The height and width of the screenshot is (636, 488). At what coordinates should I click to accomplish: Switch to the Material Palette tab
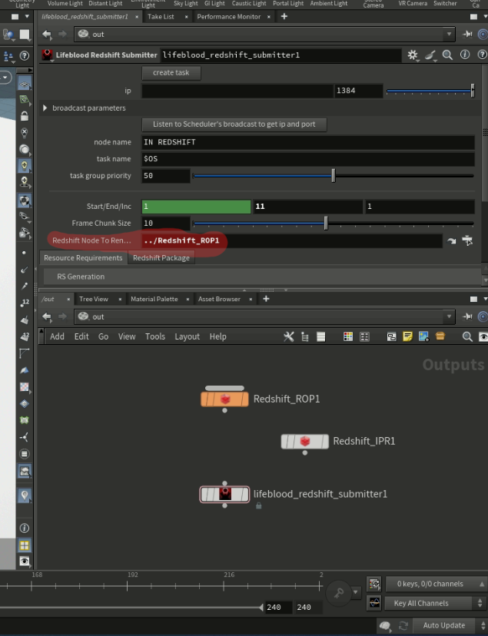tap(154, 299)
